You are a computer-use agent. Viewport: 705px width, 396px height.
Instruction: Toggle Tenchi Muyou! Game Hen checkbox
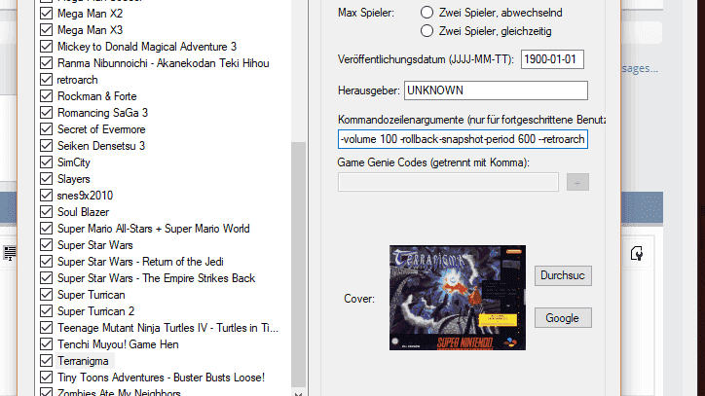[47, 344]
